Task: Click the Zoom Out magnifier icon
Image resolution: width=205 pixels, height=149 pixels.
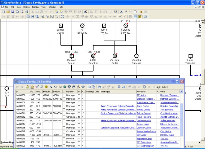Action: point(47,17)
